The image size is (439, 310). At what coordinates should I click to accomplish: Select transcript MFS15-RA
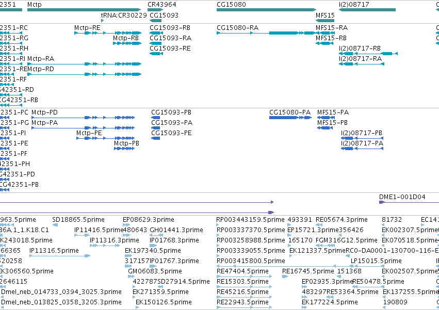[x=332, y=28]
